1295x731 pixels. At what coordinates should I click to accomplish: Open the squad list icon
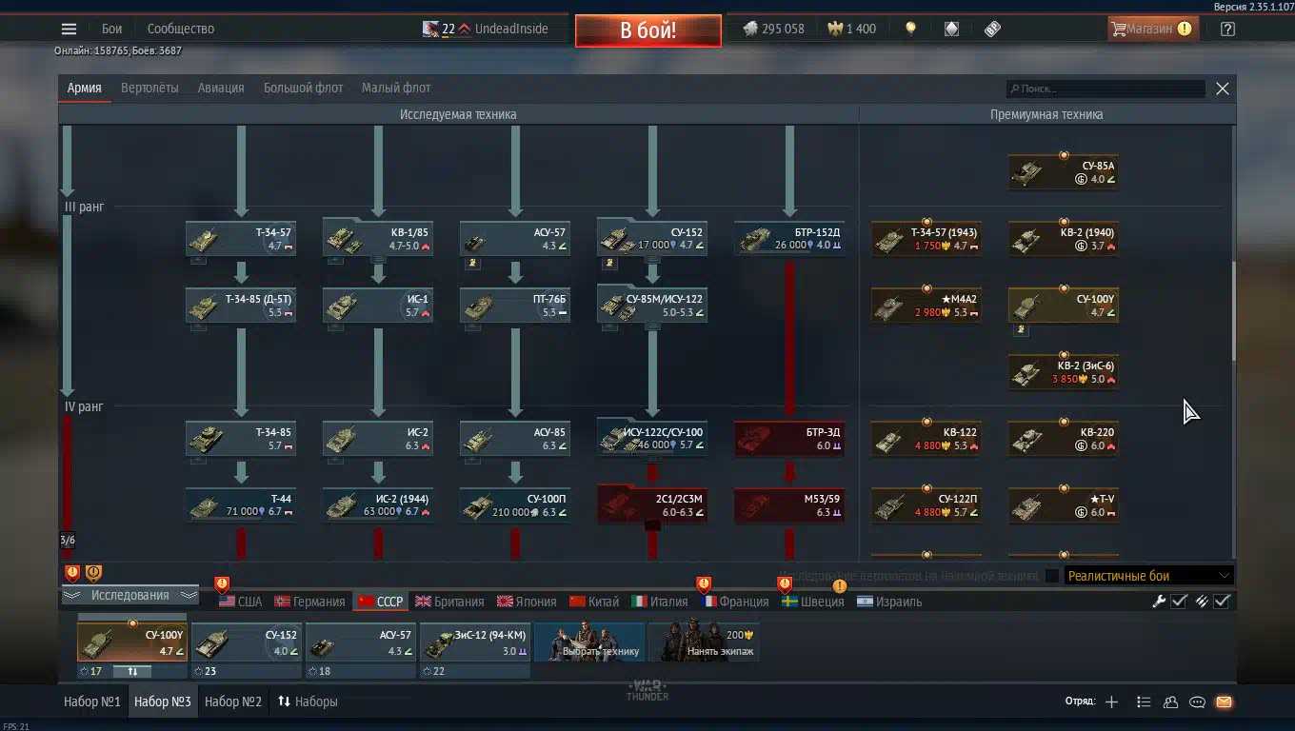pos(1144,701)
